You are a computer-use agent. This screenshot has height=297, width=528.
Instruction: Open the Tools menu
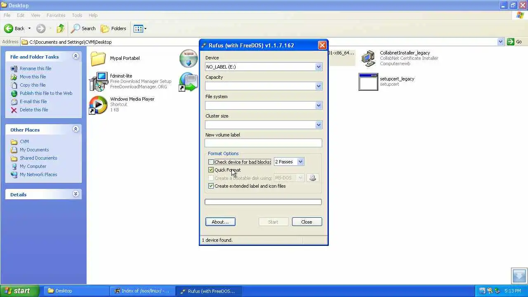coord(77,15)
